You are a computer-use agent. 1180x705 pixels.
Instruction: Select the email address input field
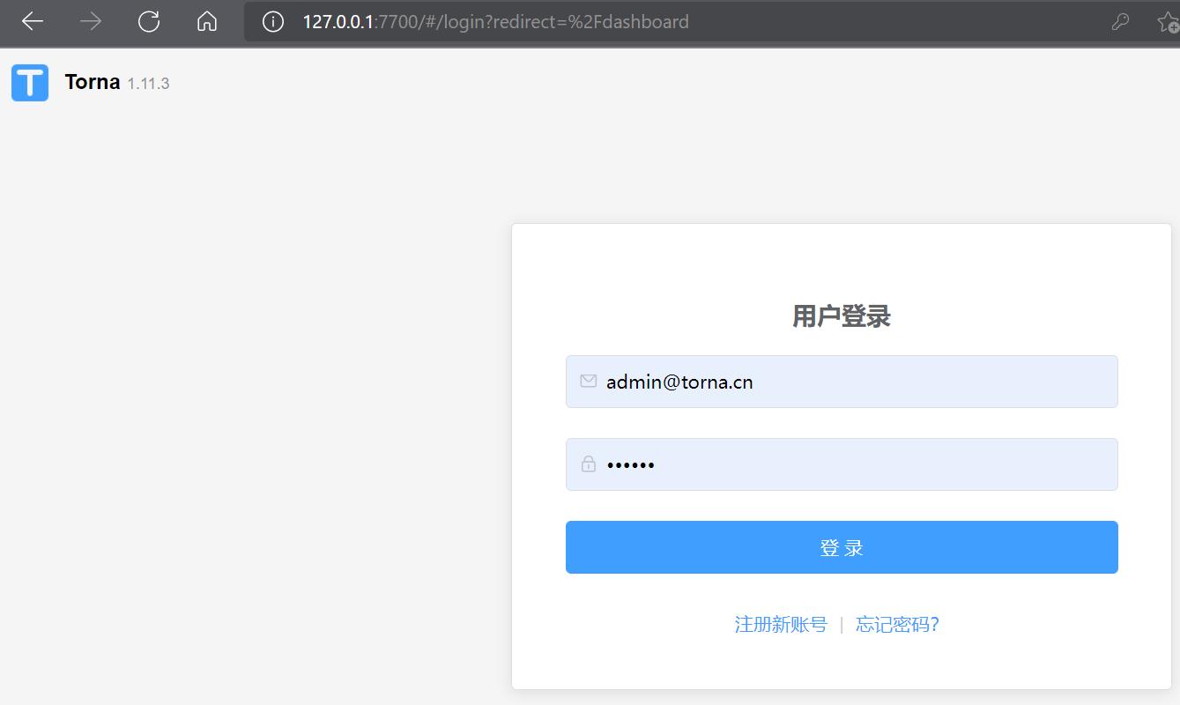point(842,381)
